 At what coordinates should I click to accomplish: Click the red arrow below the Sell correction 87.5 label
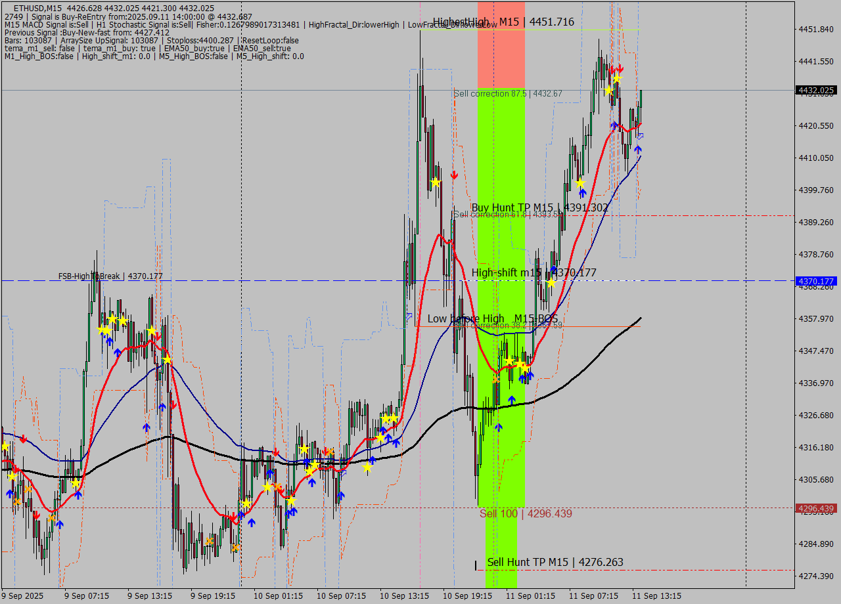point(453,175)
